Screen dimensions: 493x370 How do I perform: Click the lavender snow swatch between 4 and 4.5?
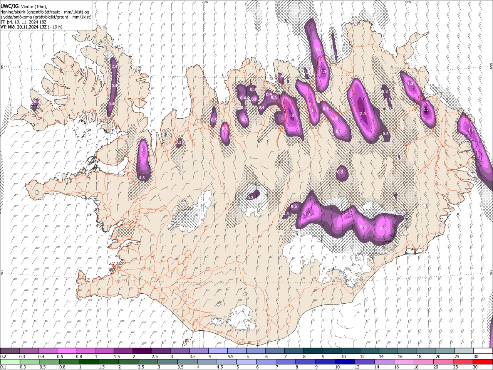click(218, 351)
